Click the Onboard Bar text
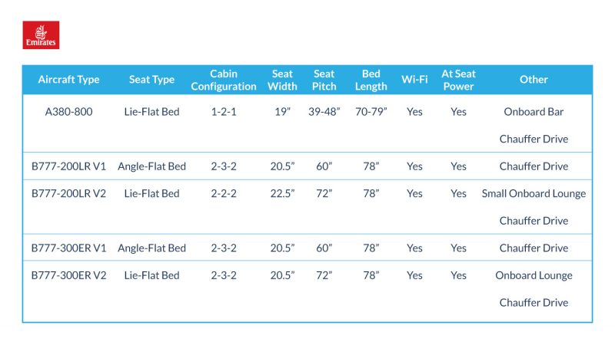 [x=534, y=112]
